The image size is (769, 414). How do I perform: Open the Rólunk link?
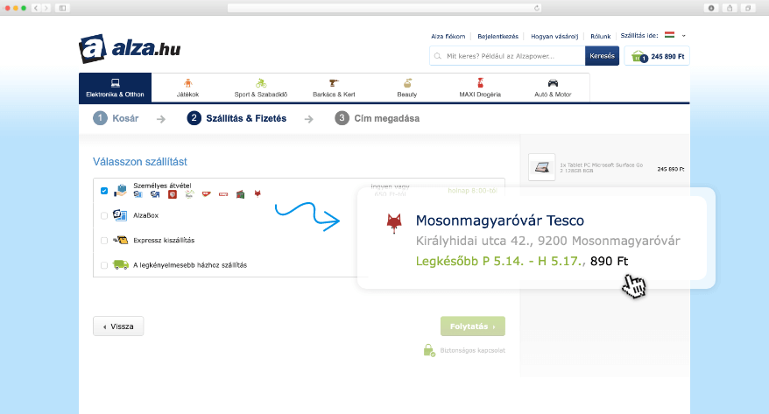tap(600, 36)
